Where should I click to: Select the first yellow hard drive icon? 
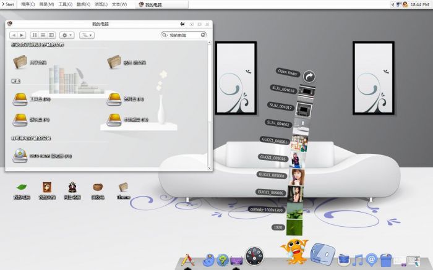tap(20, 99)
